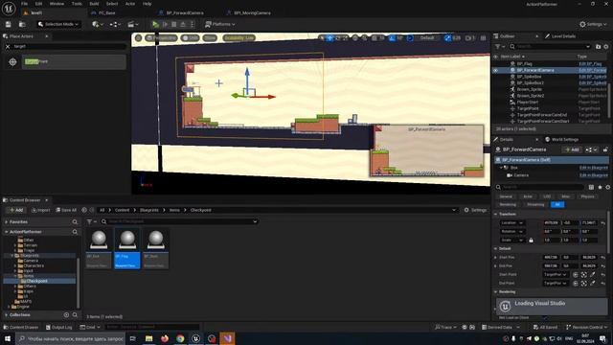Switch to the World Settings tab
Image resolution: width=613 pixels, height=345 pixels.
(x=561, y=140)
